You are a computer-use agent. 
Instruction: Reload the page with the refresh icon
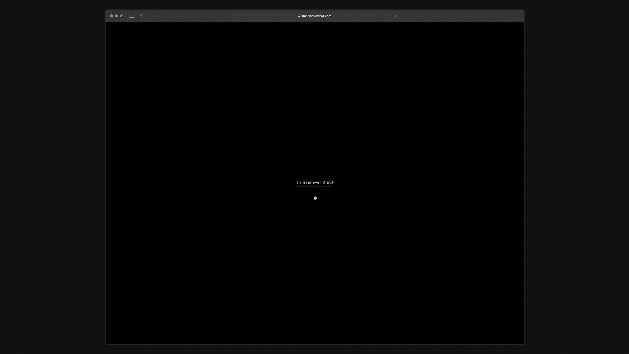click(x=396, y=16)
